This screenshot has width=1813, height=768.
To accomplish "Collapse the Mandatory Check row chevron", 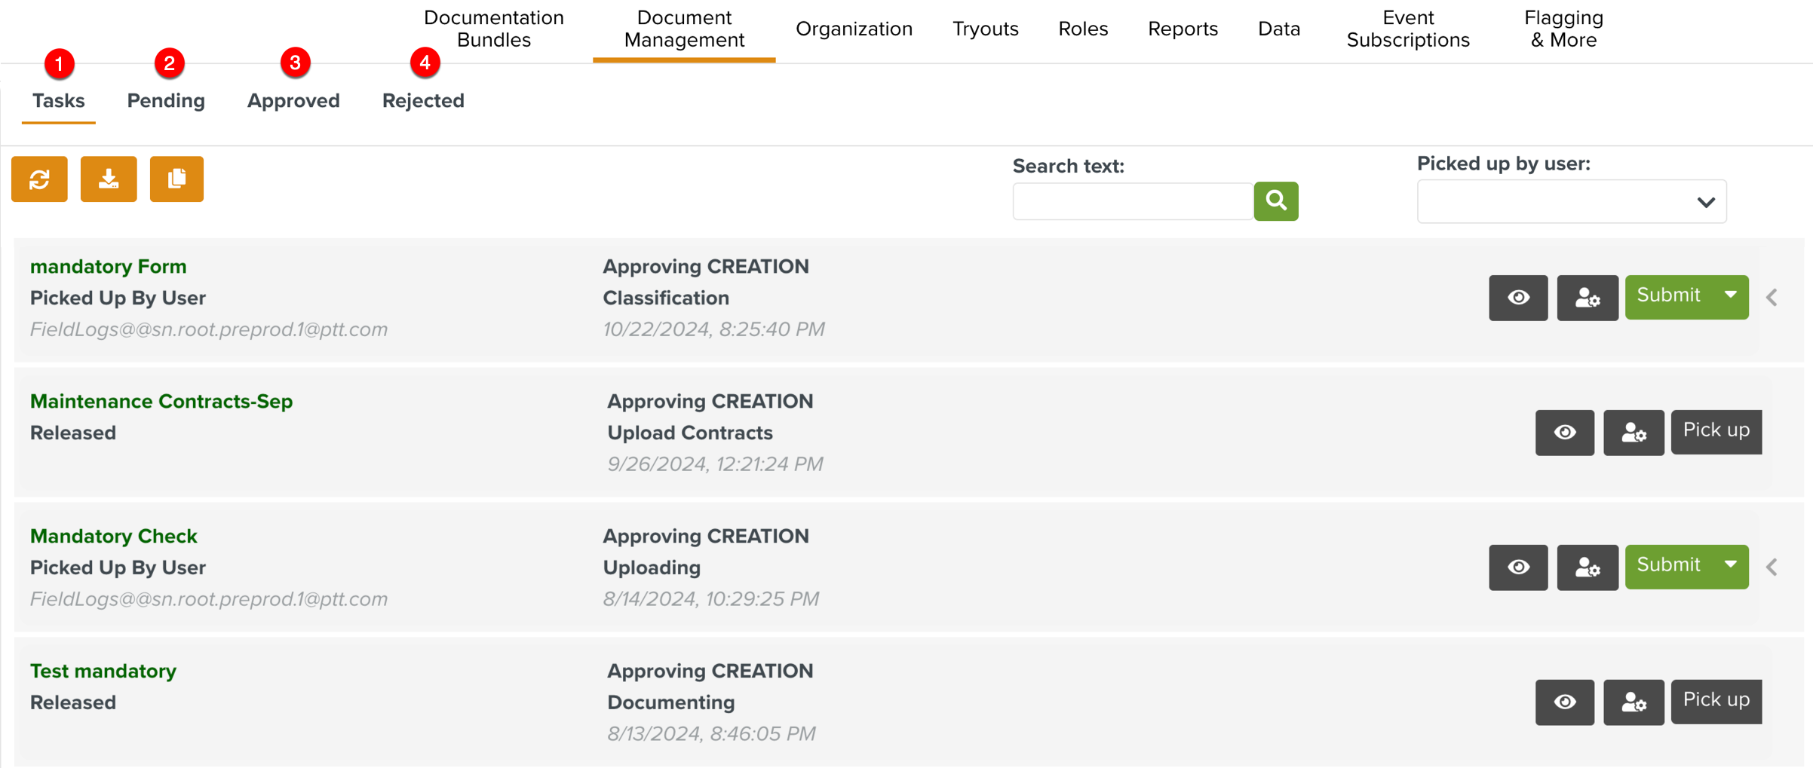I will [1772, 567].
